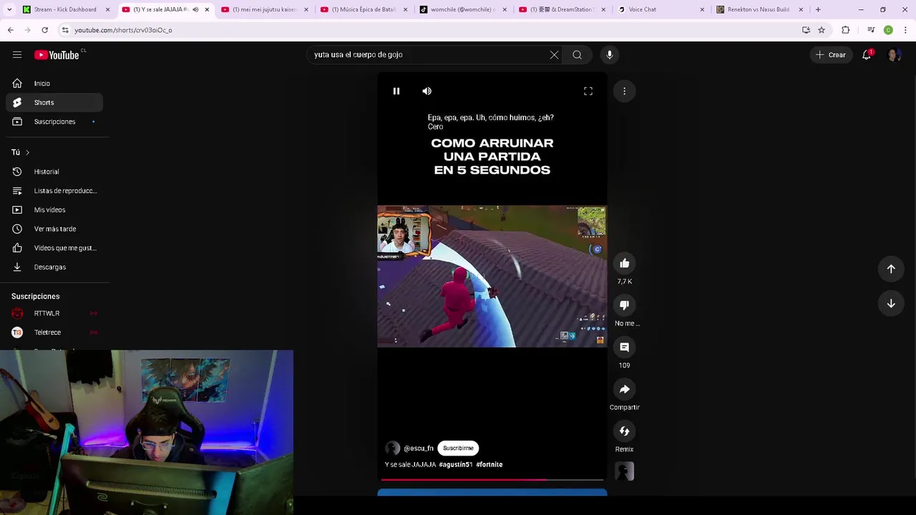Switch to the Stream - Kick Dashboard tab
This screenshot has width=916, height=515.
(x=64, y=9)
